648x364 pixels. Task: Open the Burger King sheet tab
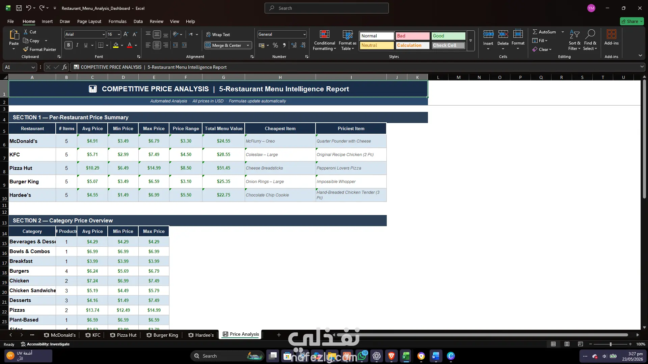point(162,335)
